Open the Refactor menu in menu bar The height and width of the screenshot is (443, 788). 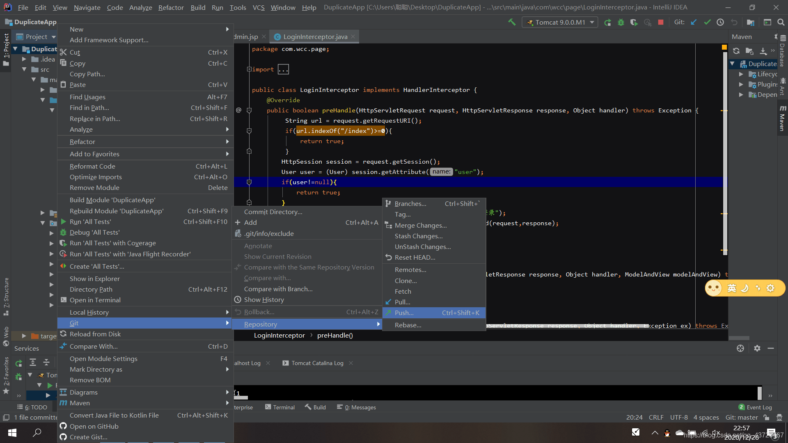pos(171,7)
